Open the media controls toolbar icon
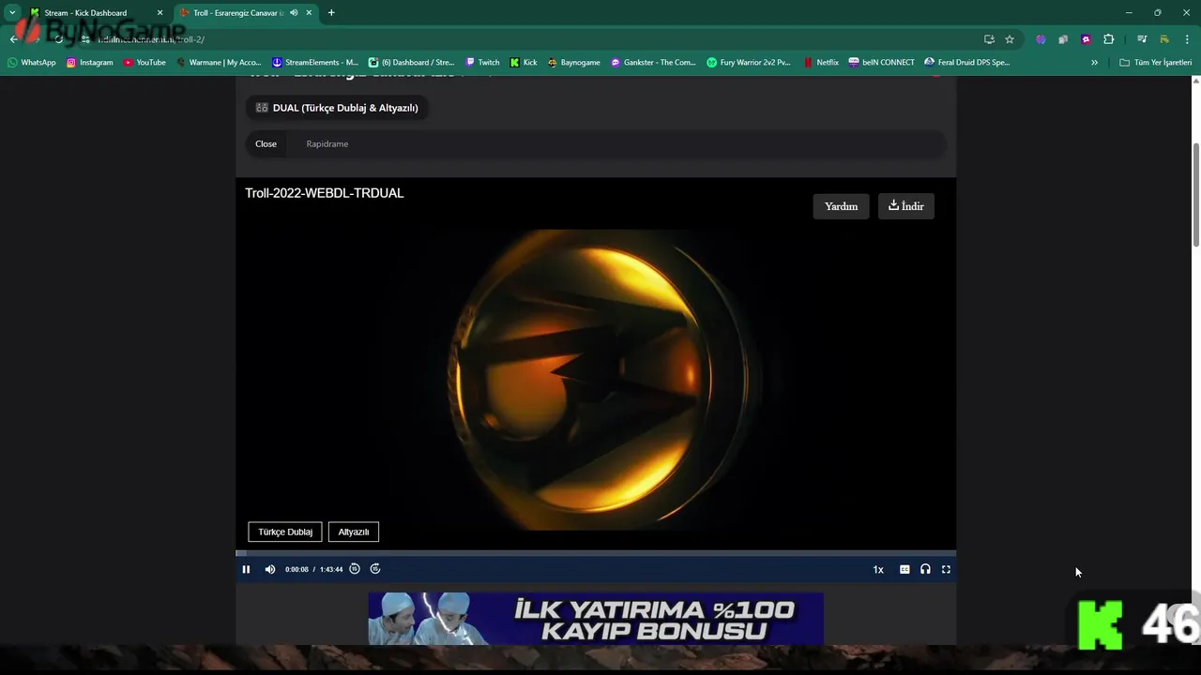The width and height of the screenshot is (1201, 675). [x=1142, y=39]
